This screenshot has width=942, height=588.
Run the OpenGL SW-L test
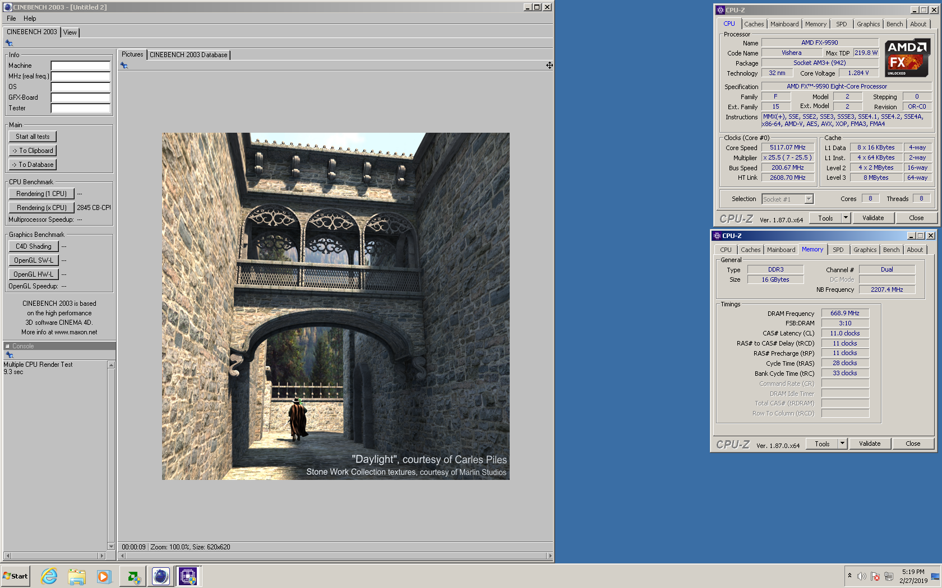point(34,260)
